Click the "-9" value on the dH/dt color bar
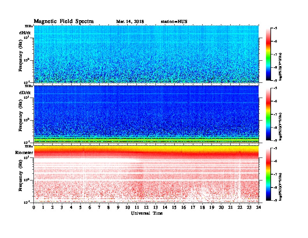Image resolution: width=308 pixels, height=238 pixels. click(x=275, y=80)
